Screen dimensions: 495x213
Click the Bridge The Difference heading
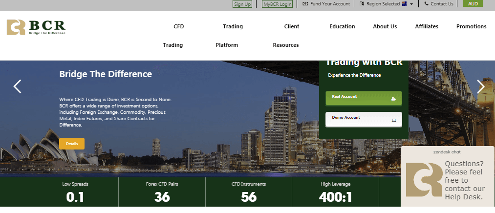point(106,74)
